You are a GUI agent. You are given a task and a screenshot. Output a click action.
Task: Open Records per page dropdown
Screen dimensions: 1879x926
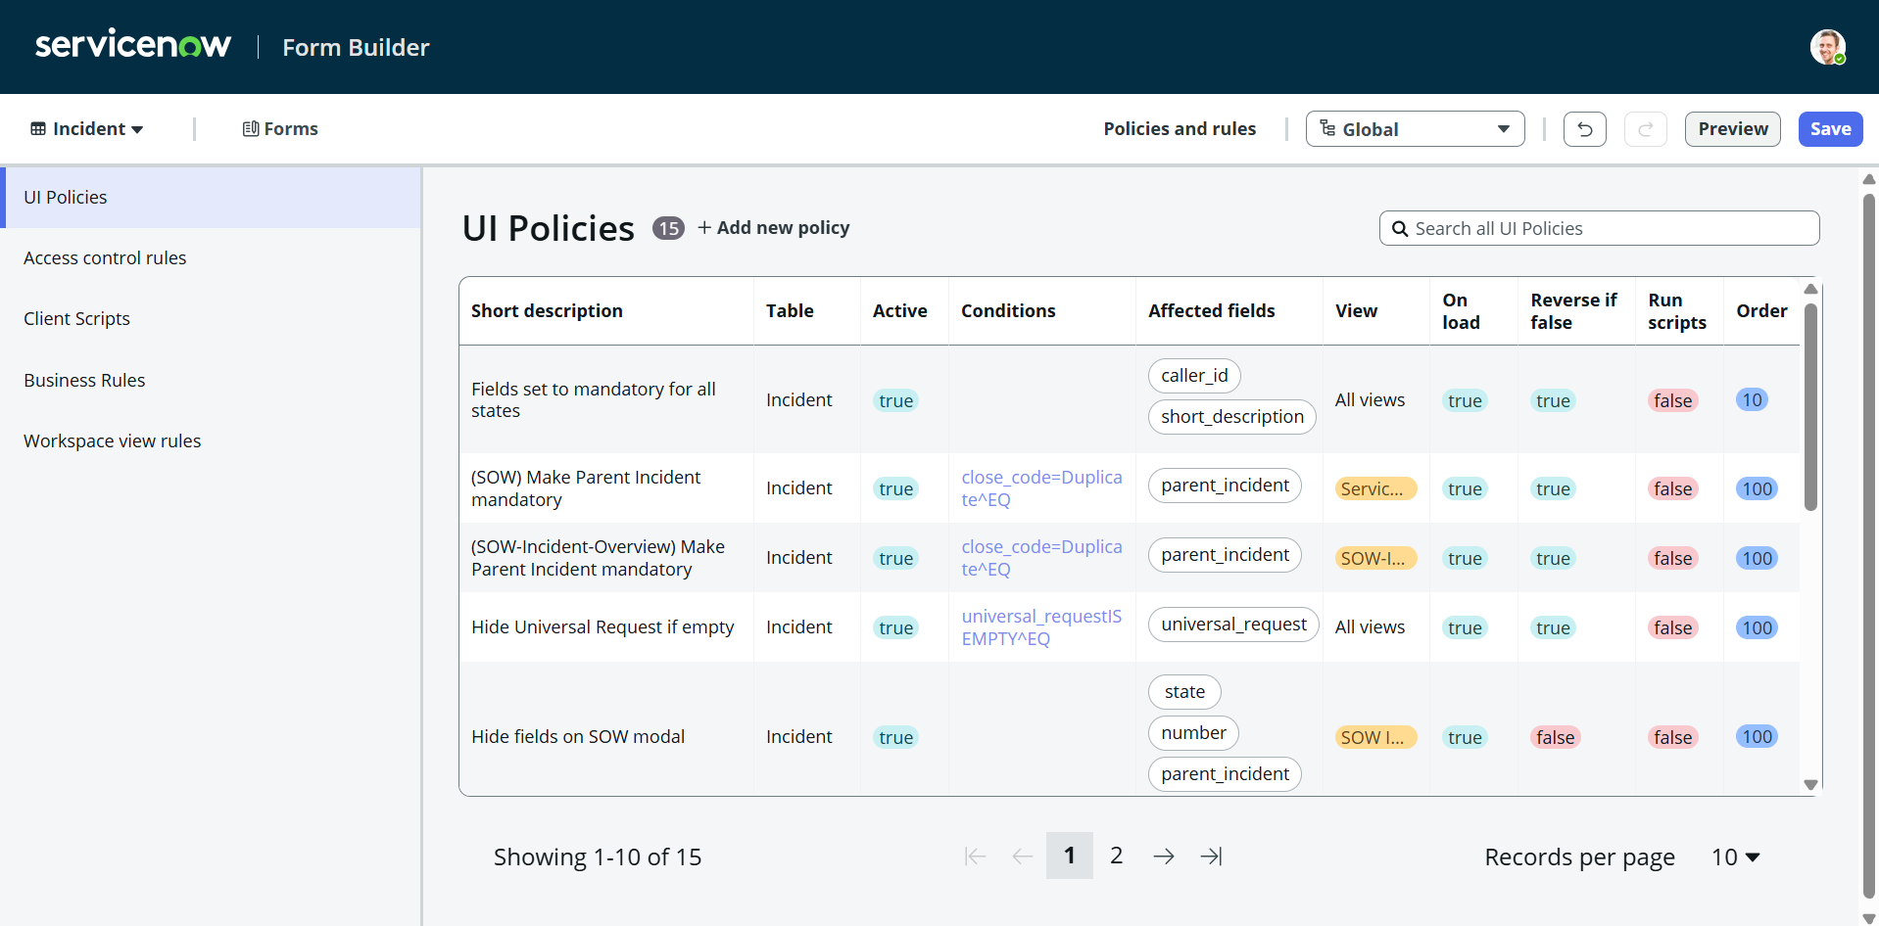[x=1735, y=857]
